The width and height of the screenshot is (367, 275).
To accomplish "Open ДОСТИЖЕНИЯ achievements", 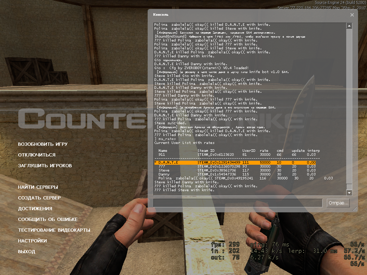I will pyautogui.click(x=35, y=209).
